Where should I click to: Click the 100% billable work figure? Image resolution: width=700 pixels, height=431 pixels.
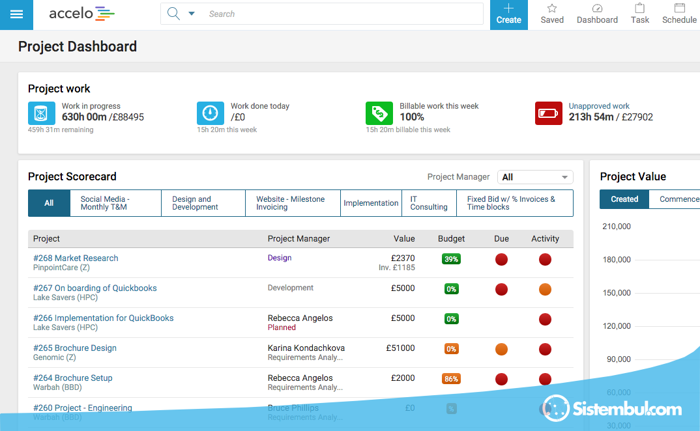(412, 117)
